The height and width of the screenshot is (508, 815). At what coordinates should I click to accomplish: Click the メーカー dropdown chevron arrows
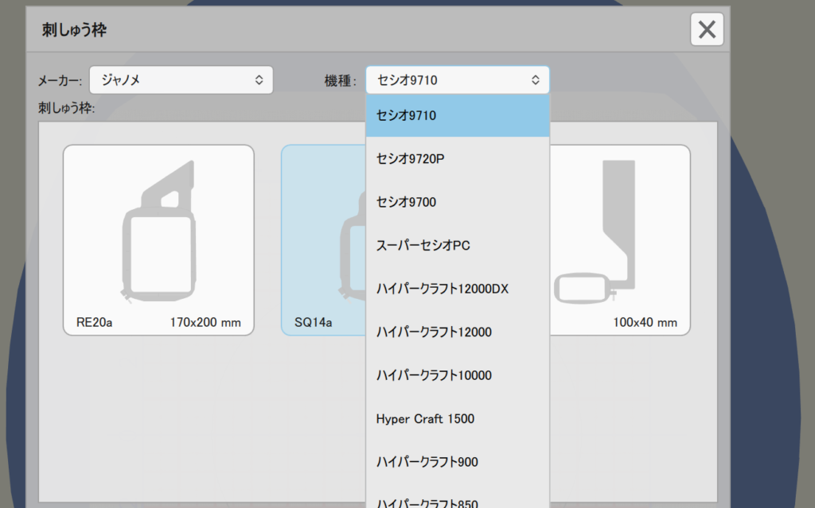tap(259, 79)
